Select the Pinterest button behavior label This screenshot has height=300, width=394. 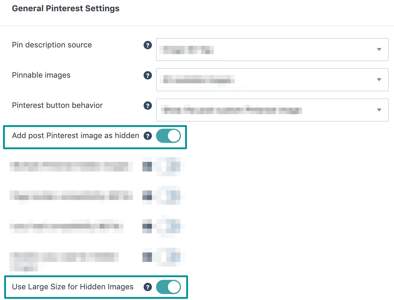click(57, 106)
